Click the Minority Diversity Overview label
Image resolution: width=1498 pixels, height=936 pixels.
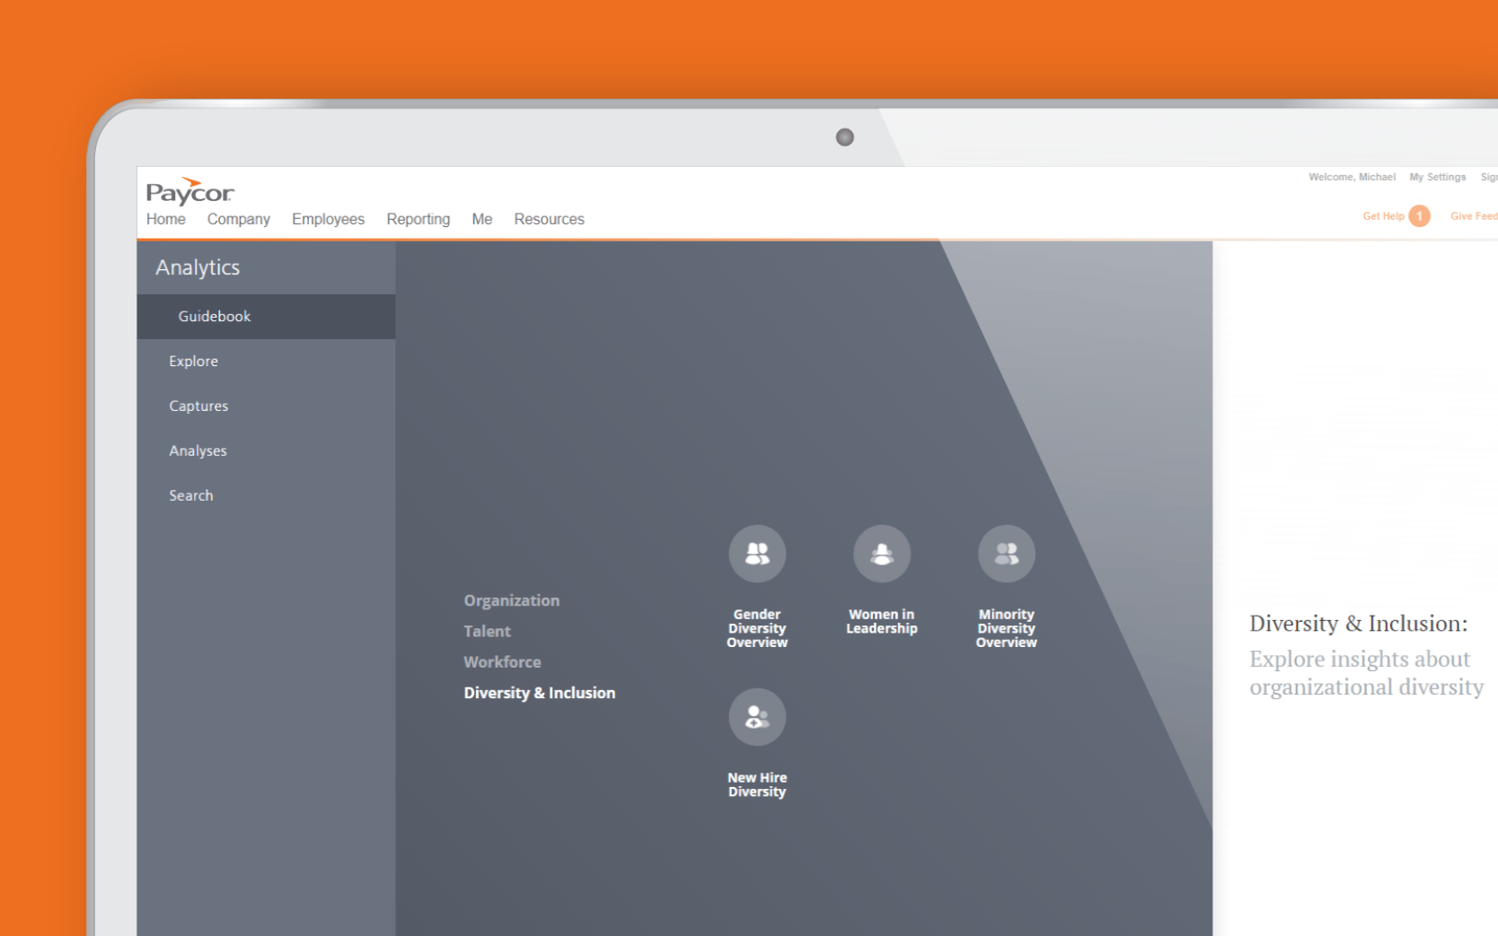(1007, 628)
